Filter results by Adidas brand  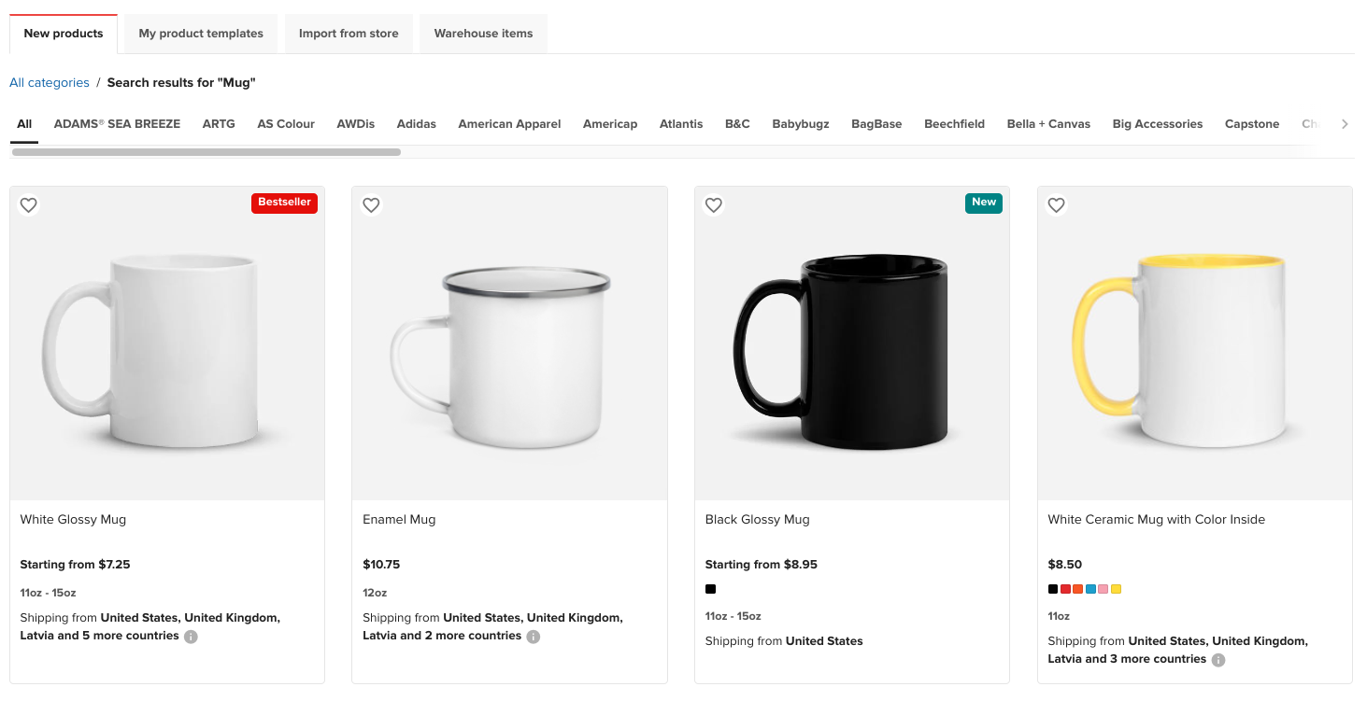416,124
